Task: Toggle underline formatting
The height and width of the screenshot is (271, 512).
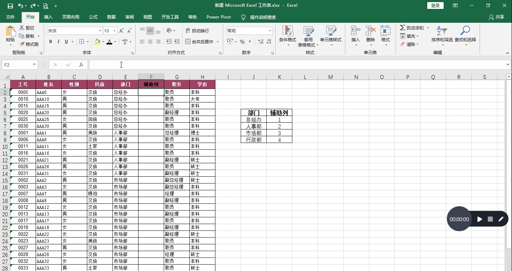Action: coord(66,42)
